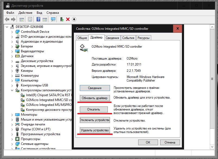Click the tree scrollbar down arrow
The width and height of the screenshot is (218, 159).
(x=212, y=147)
